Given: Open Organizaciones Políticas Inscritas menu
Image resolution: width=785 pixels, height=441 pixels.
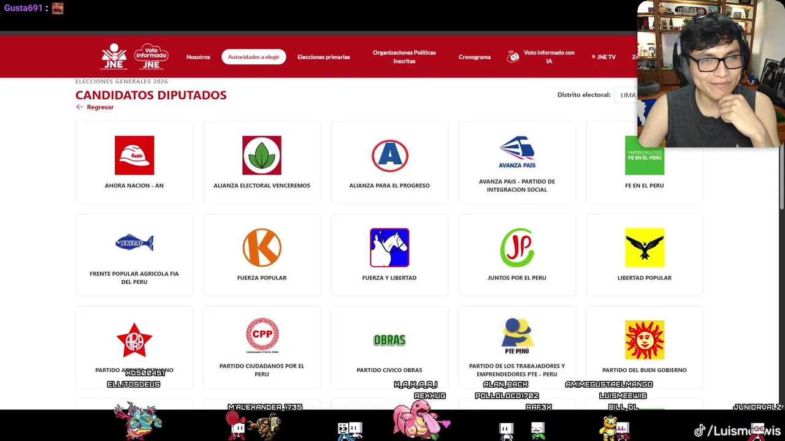Looking at the screenshot, I should click(x=404, y=57).
